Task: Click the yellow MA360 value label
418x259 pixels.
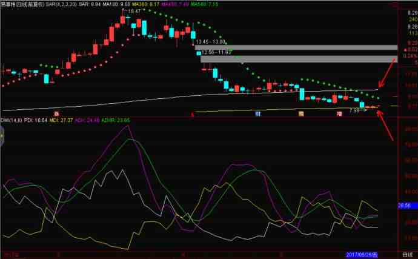Action: point(146,4)
